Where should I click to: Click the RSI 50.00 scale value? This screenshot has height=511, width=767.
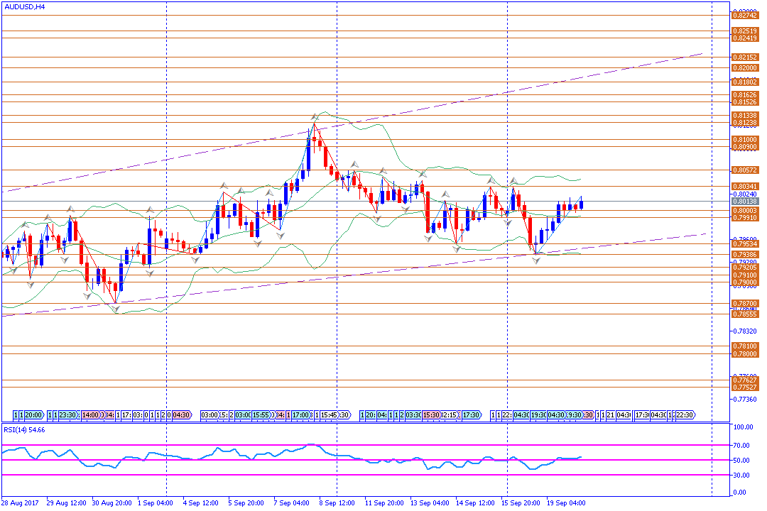pos(741,461)
